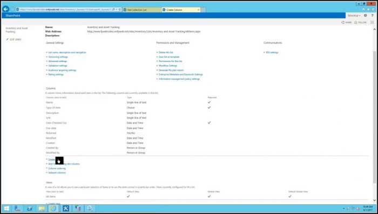This screenshot has height=214, width=378.
Task: Open Rating settings link
Action: tap(56, 74)
